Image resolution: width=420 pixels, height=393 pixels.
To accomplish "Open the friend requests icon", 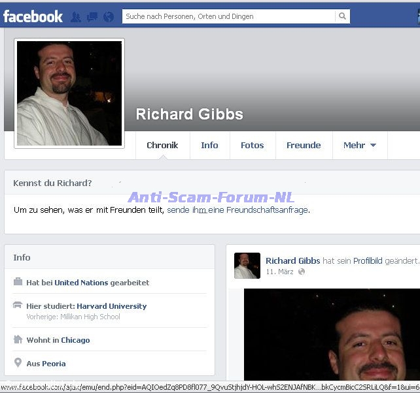I will pos(77,17).
